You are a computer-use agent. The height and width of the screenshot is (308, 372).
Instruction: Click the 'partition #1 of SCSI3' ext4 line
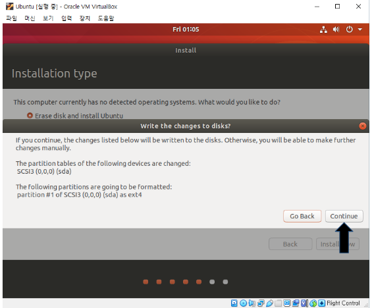(x=80, y=195)
